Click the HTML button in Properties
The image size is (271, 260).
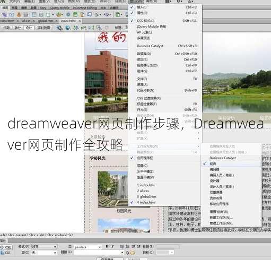(x=6, y=247)
